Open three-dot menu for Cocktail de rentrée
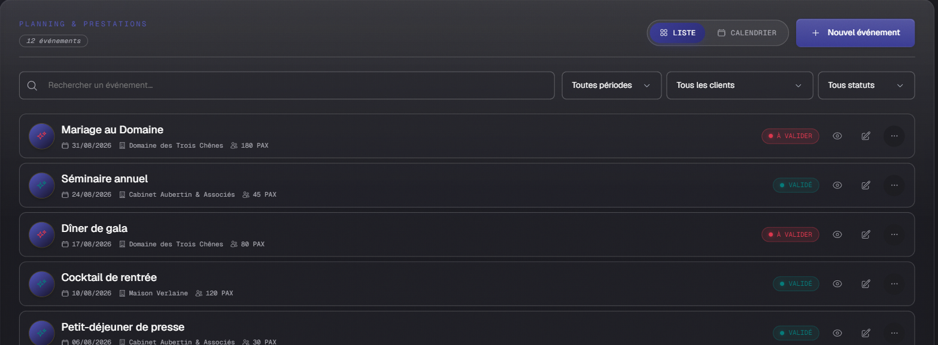Screen dimensions: 938x345 [x=894, y=284]
